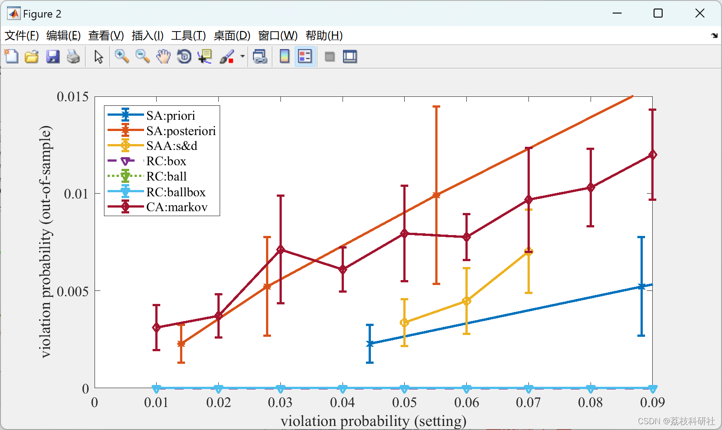Select the Zoom Out tool
The image size is (722, 430).
pyautogui.click(x=142, y=56)
